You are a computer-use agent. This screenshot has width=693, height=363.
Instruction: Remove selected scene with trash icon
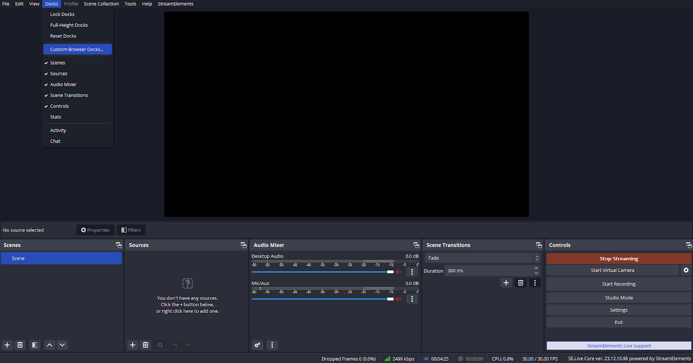click(x=20, y=345)
